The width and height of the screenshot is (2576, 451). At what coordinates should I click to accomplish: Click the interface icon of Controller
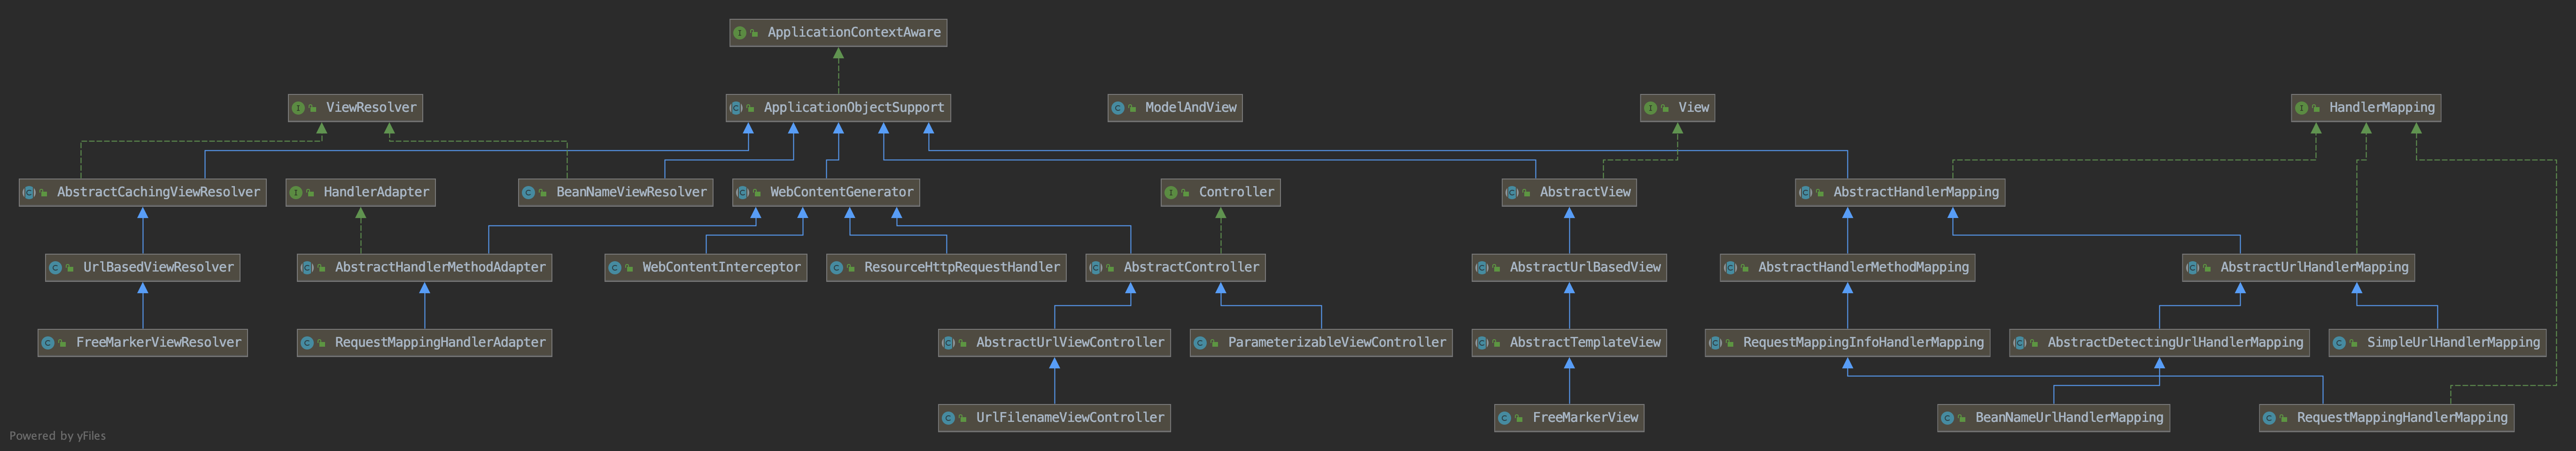[1171, 192]
